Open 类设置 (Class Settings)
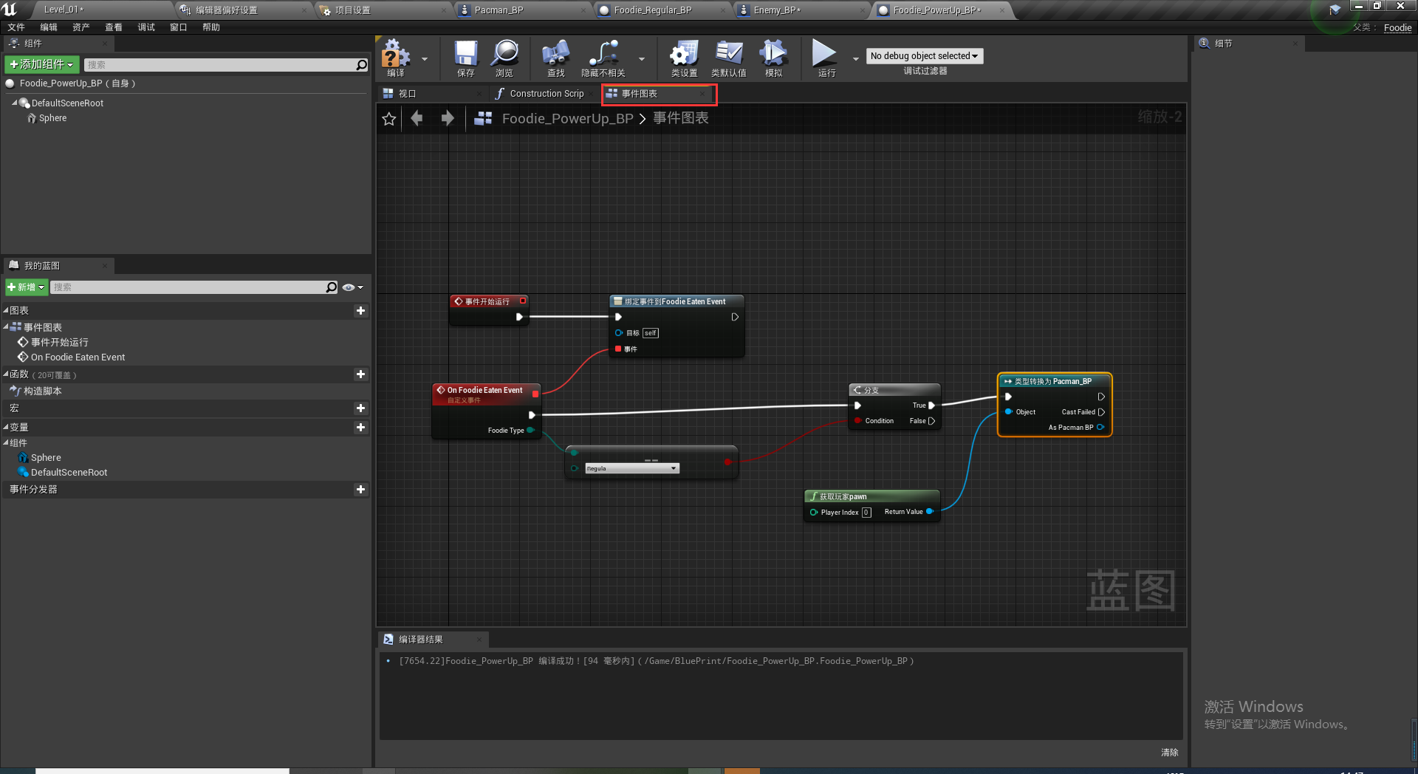Screen dimensions: 1418x774 [683, 58]
